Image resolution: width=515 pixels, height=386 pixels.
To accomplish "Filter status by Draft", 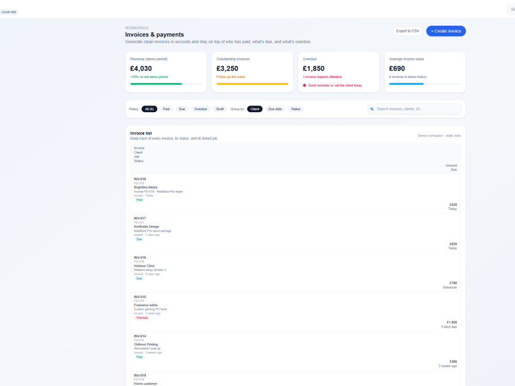I will [220, 109].
